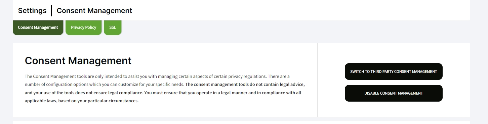Viewport: 488px width, 124px height.
Task: Click the words 'applicable laws' in the description
Action: [40, 101]
